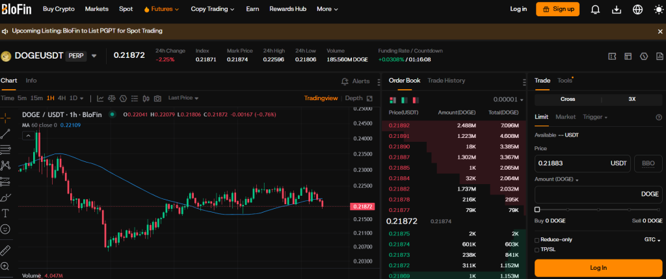The width and height of the screenshot is (666, 279).
Task: Open the Last Price dropdown
Action: coord(183,98)
